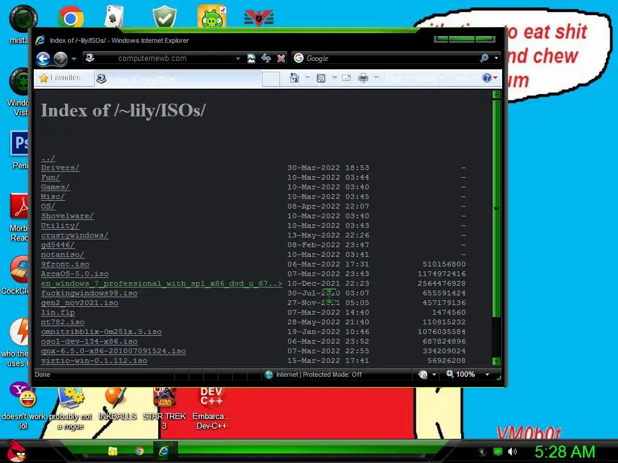Open the OS/ folder link
Viewport: 618px width, 463px height.
pos(48,206)
